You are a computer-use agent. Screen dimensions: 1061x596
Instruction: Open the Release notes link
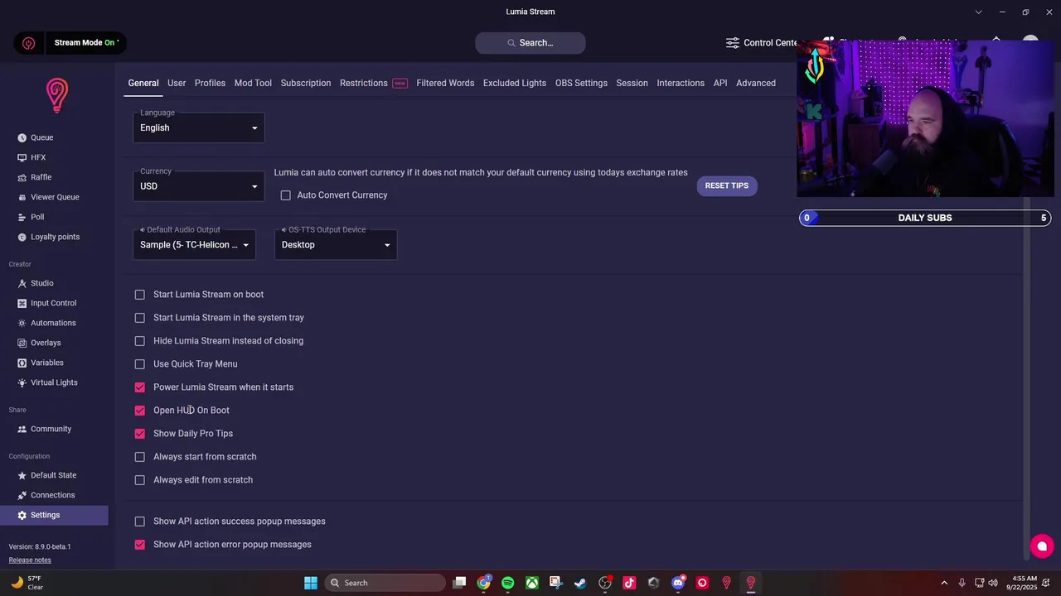click(30, 560)
